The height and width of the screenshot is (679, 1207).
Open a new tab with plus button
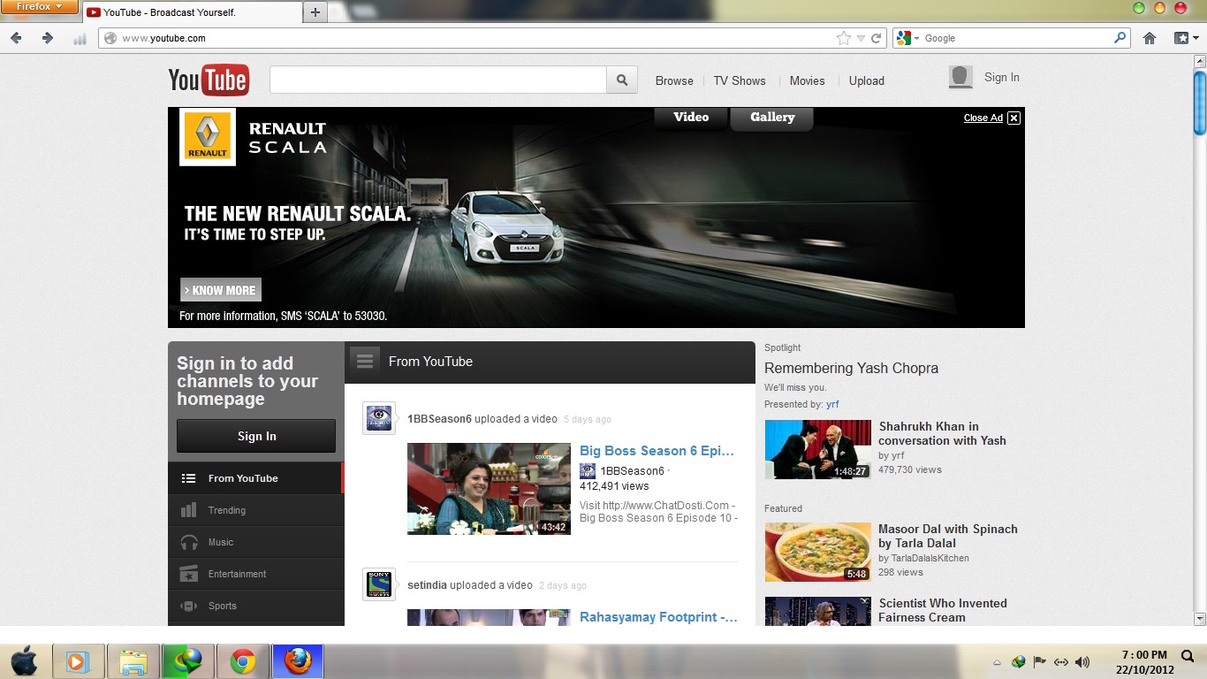(315, 12)
